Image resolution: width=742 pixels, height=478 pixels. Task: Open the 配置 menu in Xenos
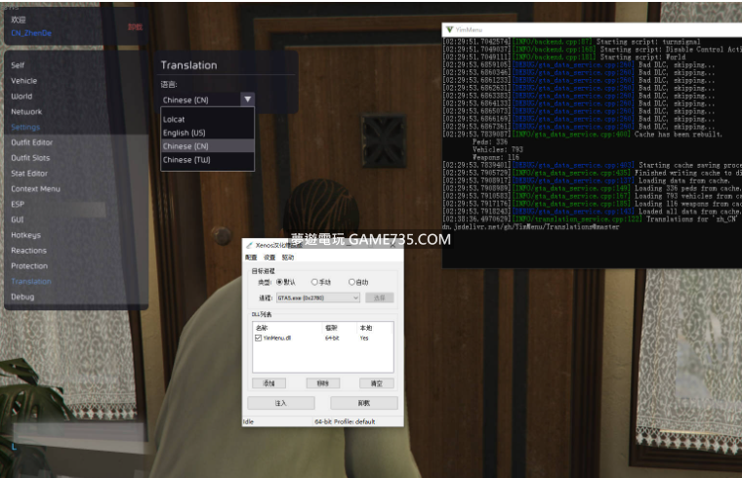(x=251, y=258)
